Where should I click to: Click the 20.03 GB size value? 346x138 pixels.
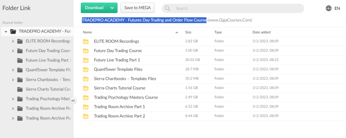pyautogui.click(x=192, y=60)
